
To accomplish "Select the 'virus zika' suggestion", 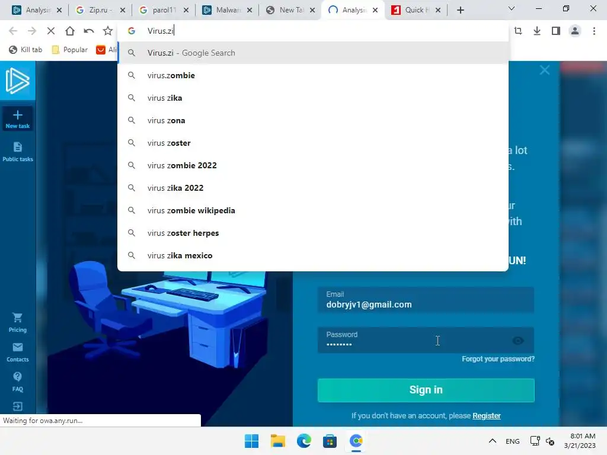I will tap(313, 98).
